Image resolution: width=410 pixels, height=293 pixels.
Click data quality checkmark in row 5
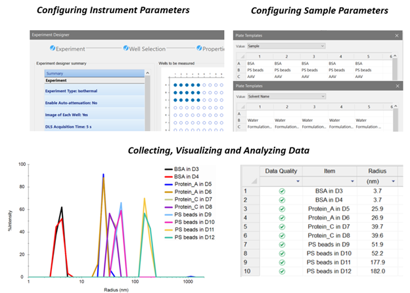pos(281,225)
